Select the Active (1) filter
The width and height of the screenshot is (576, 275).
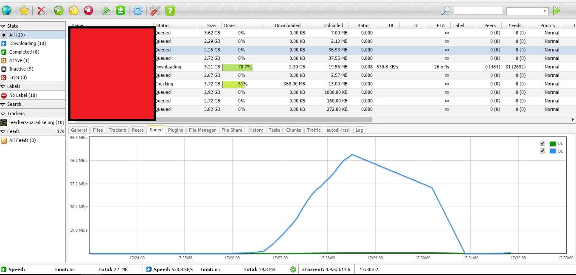(x=33, y=60)
